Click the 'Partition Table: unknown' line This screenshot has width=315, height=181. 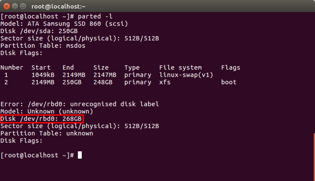click(x=46, y=133)
